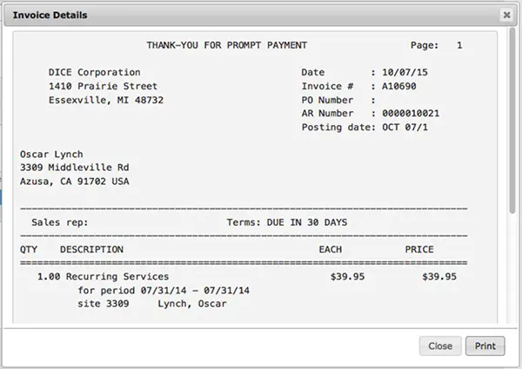
Task: Click the DESCRIPTION column header
Action: click(x=91, y=249)
